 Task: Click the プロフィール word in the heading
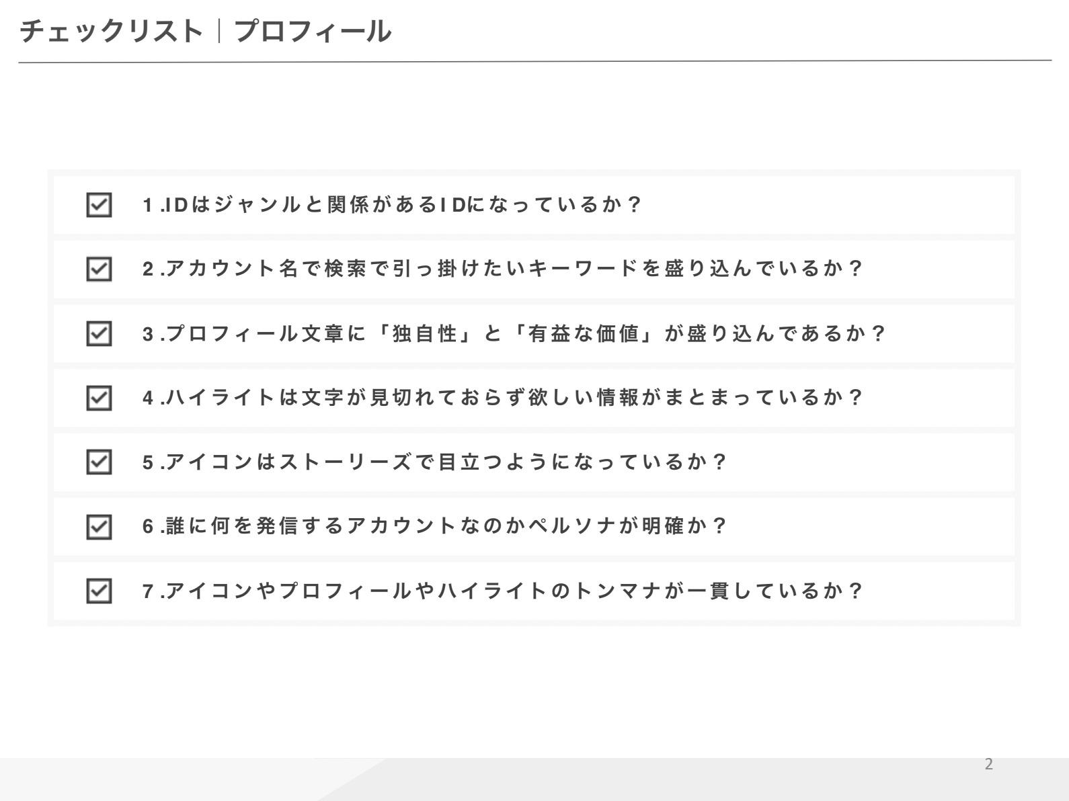pos(313,31)
